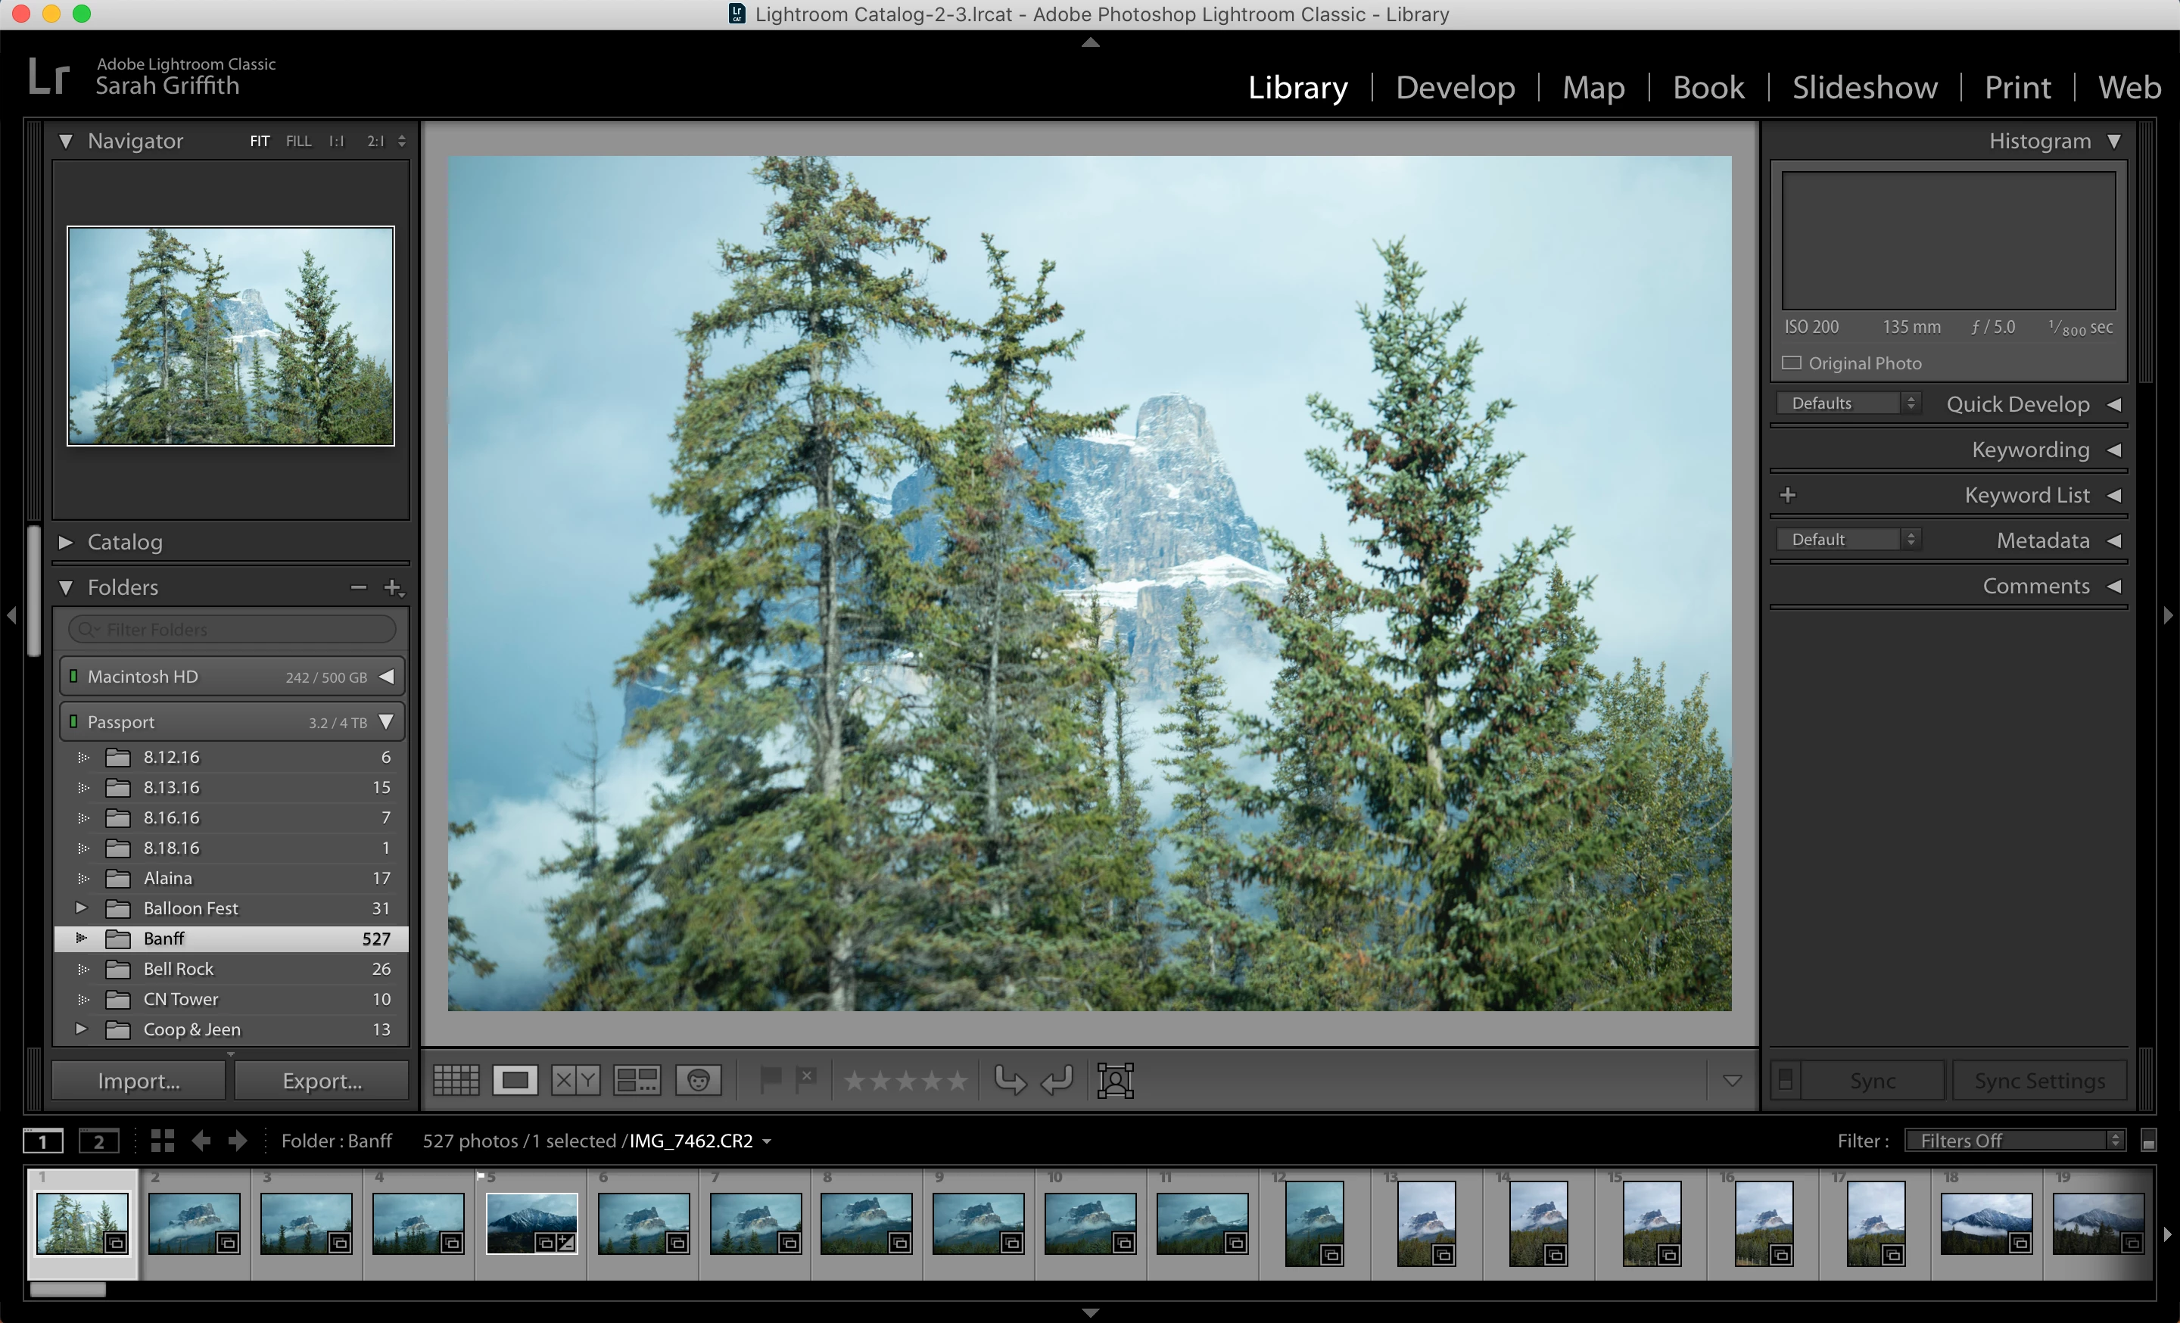2180x1323 pixels.
Task: Click the Export button
Action: point(322,1081)
